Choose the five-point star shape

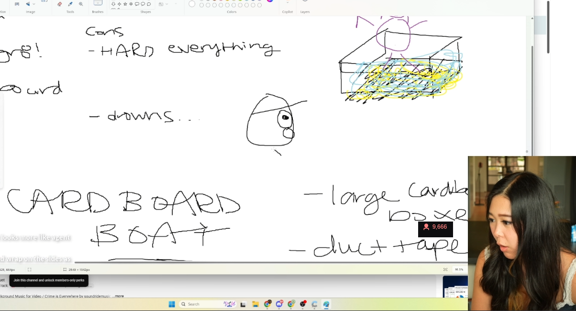125,4
